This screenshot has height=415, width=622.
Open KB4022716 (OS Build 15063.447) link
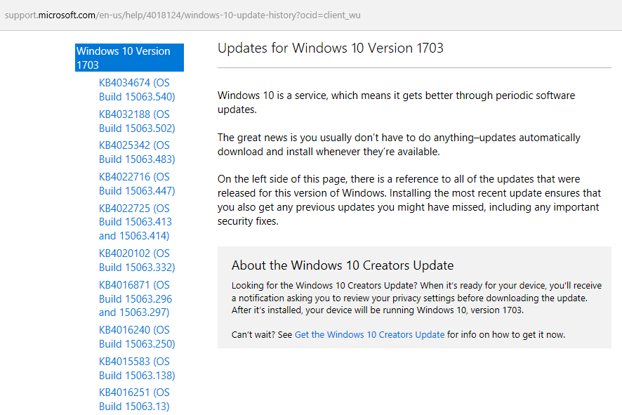click(x=137, y=184)
